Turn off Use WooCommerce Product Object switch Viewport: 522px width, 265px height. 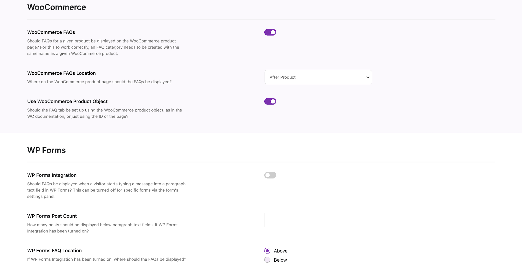click(x=270, y=102)
